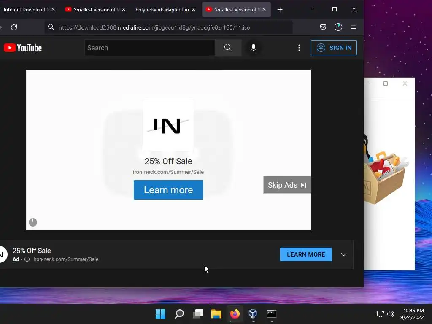The image size is (432, 324).
Task: Open the terminal app on the taskbar
Action: click(272, 314)
